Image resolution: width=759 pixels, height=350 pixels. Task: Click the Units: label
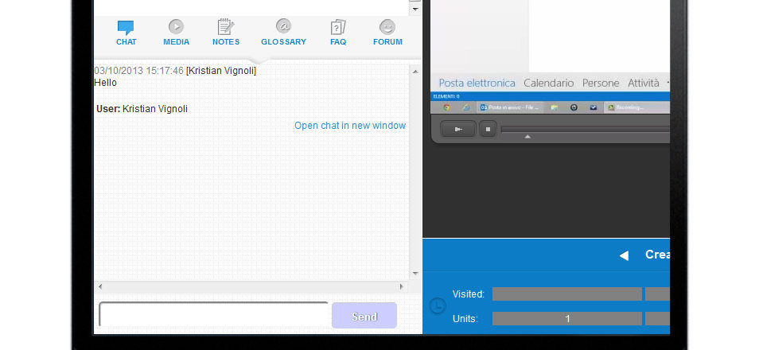(465, 318)
